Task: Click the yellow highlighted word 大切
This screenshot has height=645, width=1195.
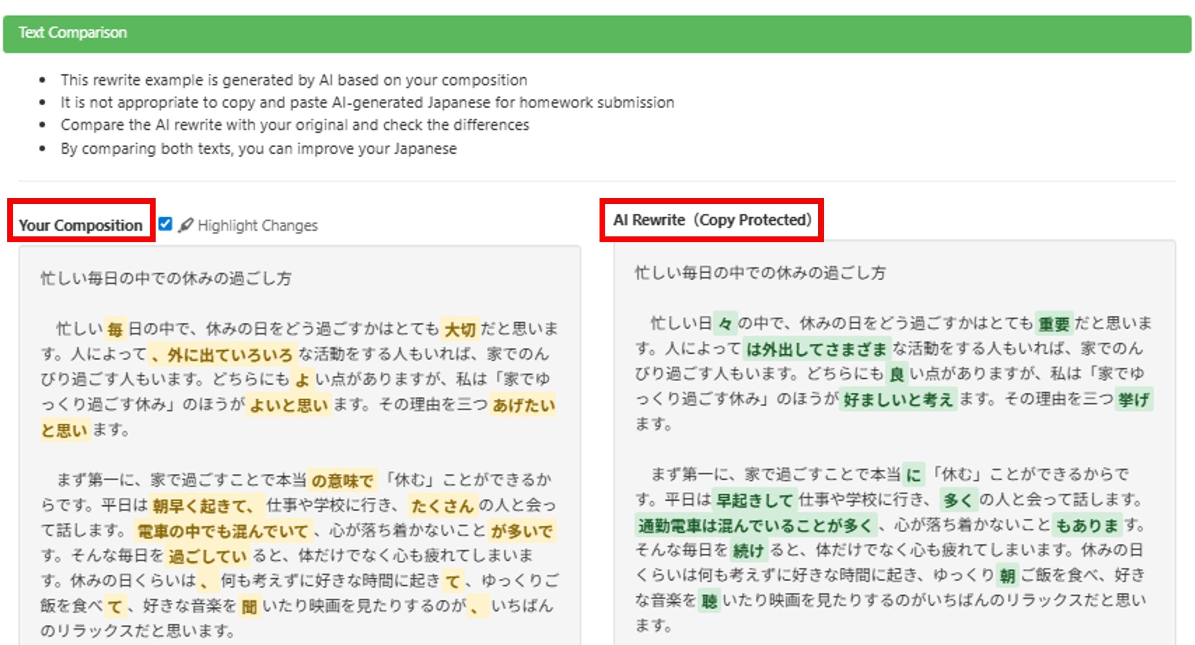Action: tap(459, 330)
